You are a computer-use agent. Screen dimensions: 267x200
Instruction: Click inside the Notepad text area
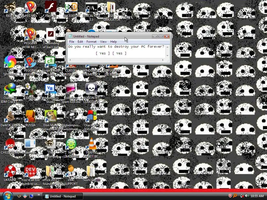[117, 51]
